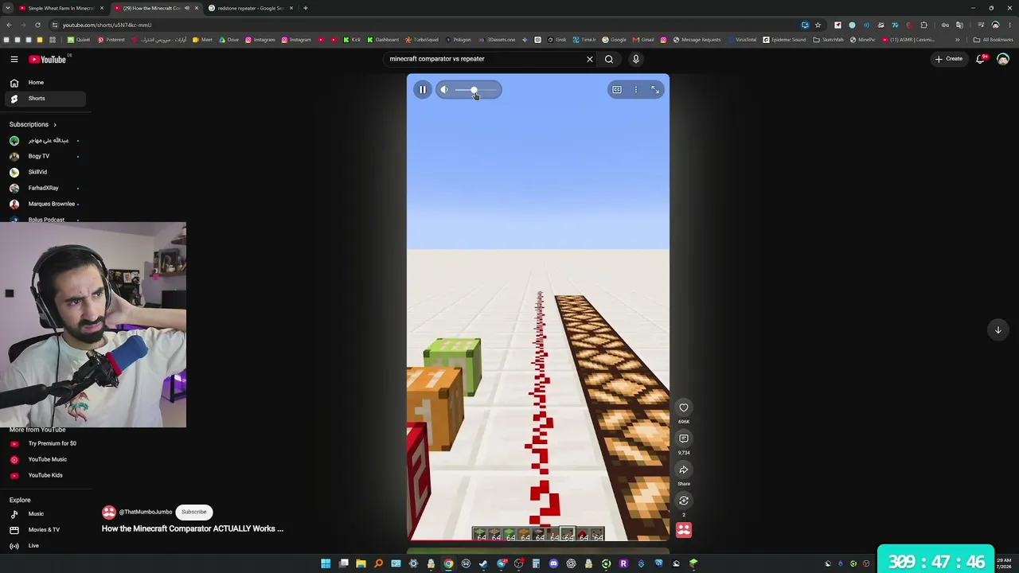This screenshot has height=573, width=1019.
Task: Open Home in the YouTube sidebar
Action: point(44,83)
